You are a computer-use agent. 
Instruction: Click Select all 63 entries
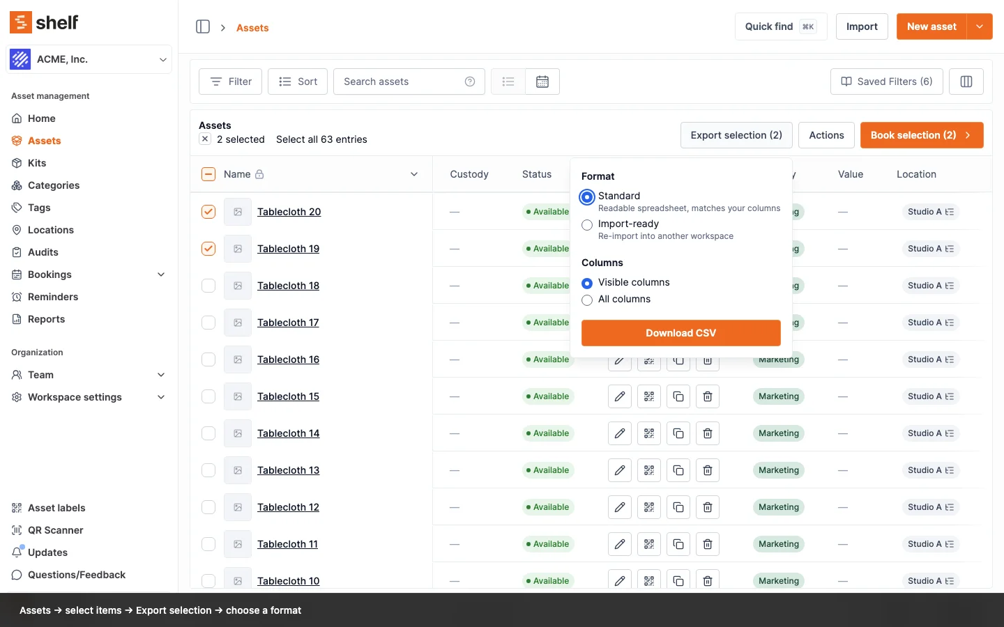[x=321, y=139]
